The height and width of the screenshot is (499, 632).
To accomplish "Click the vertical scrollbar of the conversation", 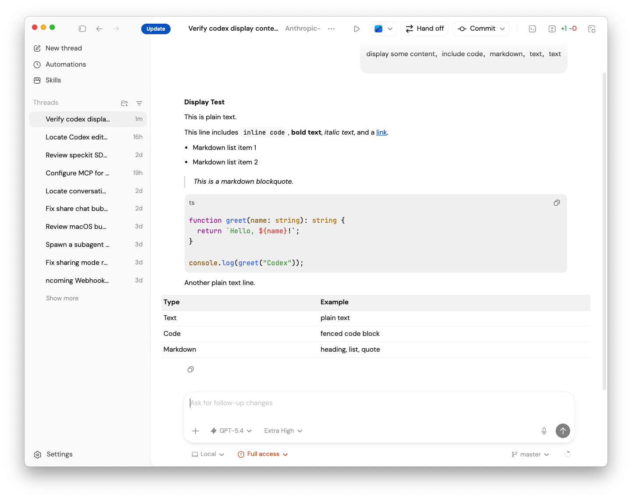I will [x=604, y=231].
